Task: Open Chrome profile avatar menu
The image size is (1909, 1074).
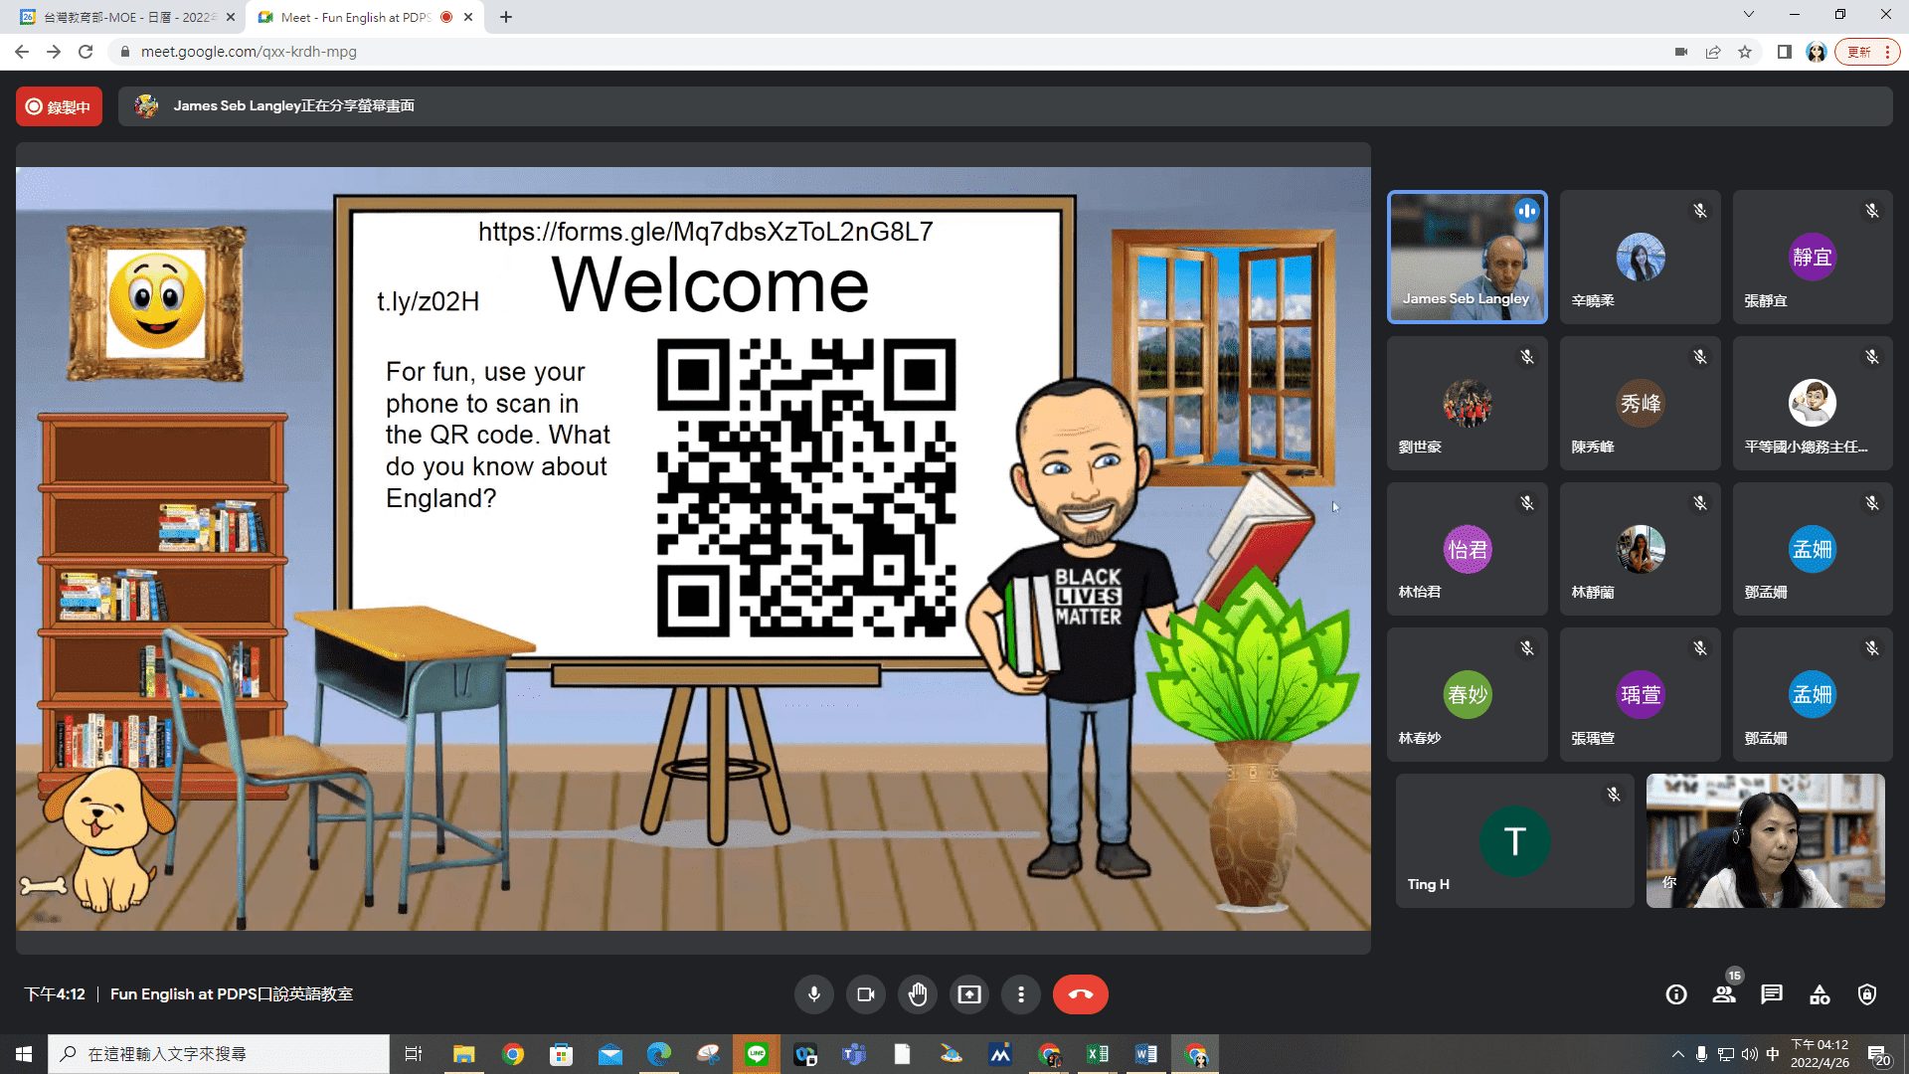Action: coord(1817,52)
